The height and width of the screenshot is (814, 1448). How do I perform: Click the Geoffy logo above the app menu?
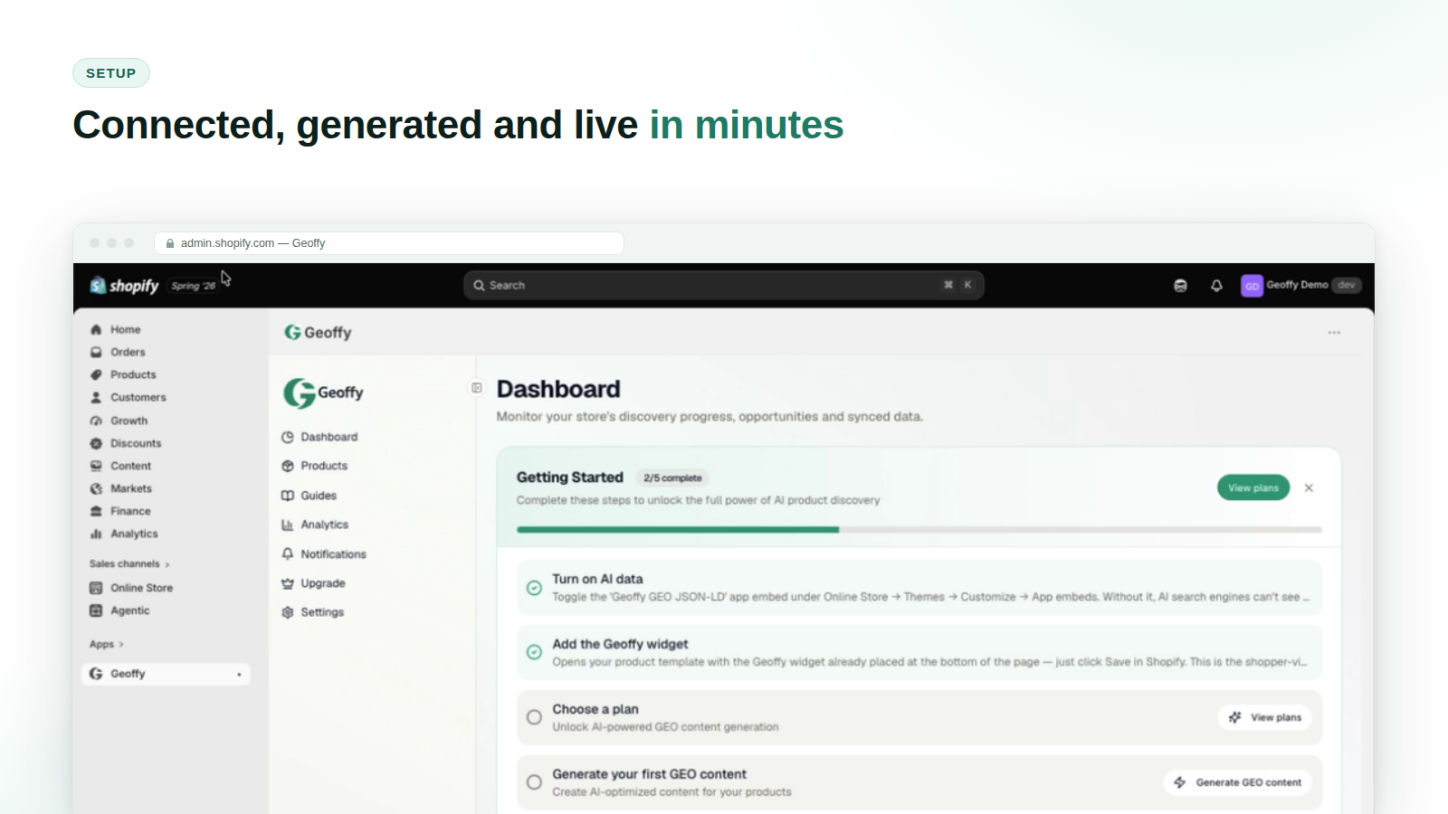point(323,393)
